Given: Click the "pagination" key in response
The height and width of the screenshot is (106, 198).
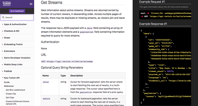Looking at the screenshot, I should click(x=150, y=93).
